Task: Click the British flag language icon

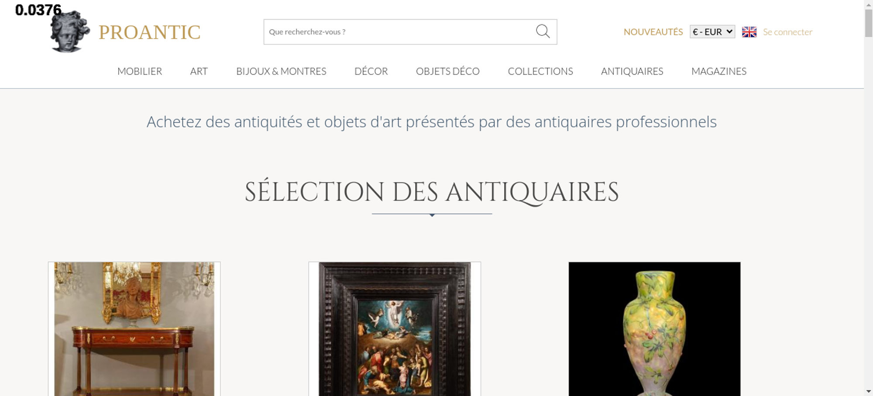Action: coord(749,32)
